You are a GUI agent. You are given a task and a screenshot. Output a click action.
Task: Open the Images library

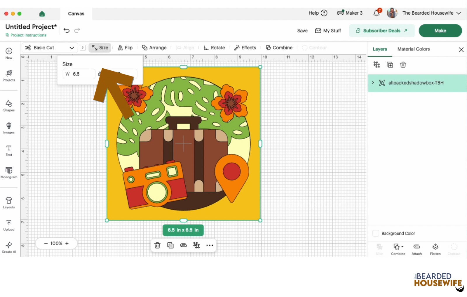(9, 128)
